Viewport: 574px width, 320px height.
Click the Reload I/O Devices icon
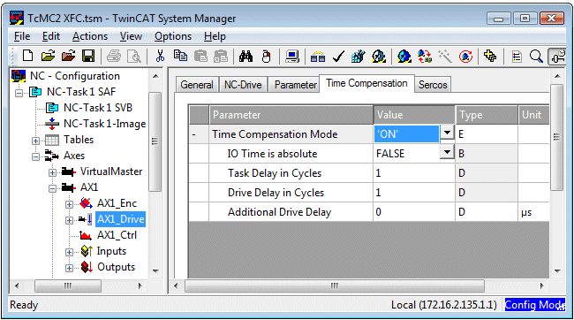click(x=424, y=56)
